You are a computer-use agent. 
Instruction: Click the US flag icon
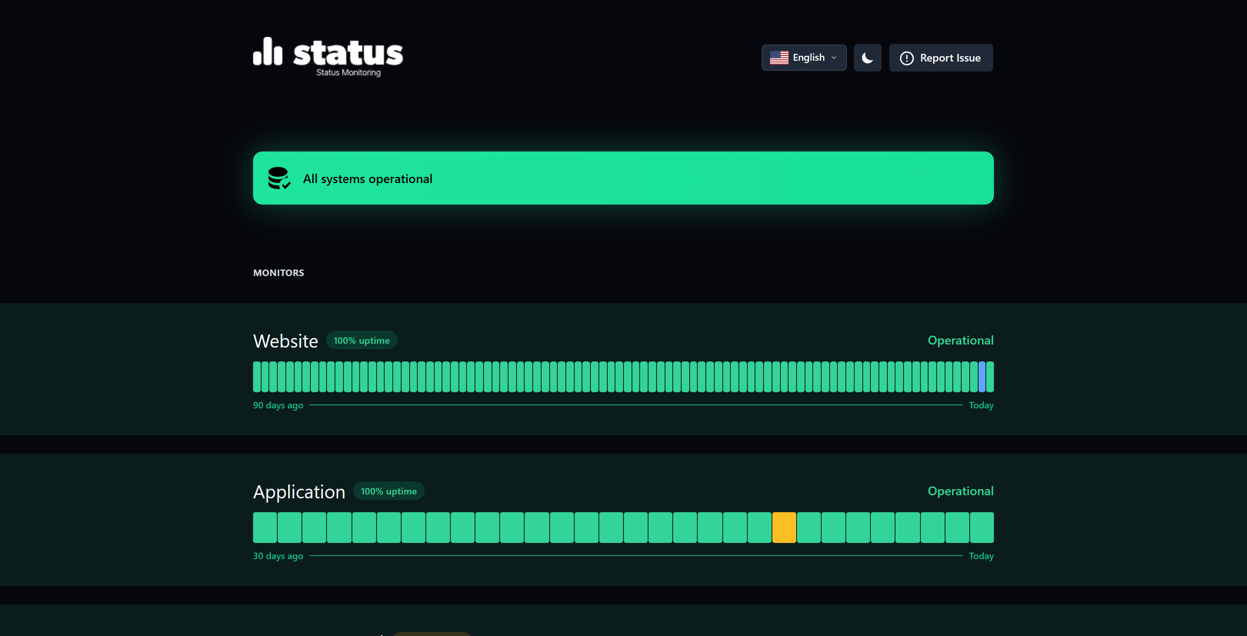[779, 58]
